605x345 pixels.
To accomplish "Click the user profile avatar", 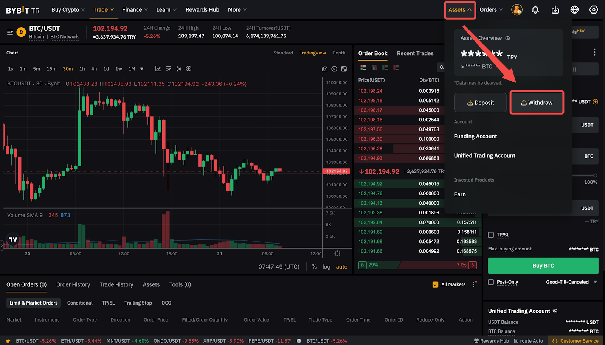I will click(x=517, y=10).
